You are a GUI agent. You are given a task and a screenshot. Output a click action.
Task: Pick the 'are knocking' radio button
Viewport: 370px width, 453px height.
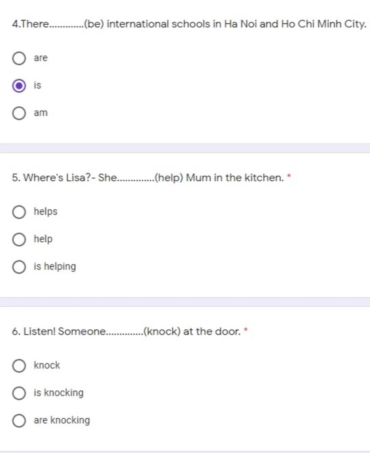click(19, 420)
